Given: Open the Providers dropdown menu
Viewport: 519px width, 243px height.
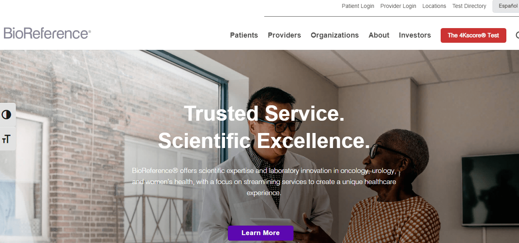Looking at the screenshot, I should 284,35.
